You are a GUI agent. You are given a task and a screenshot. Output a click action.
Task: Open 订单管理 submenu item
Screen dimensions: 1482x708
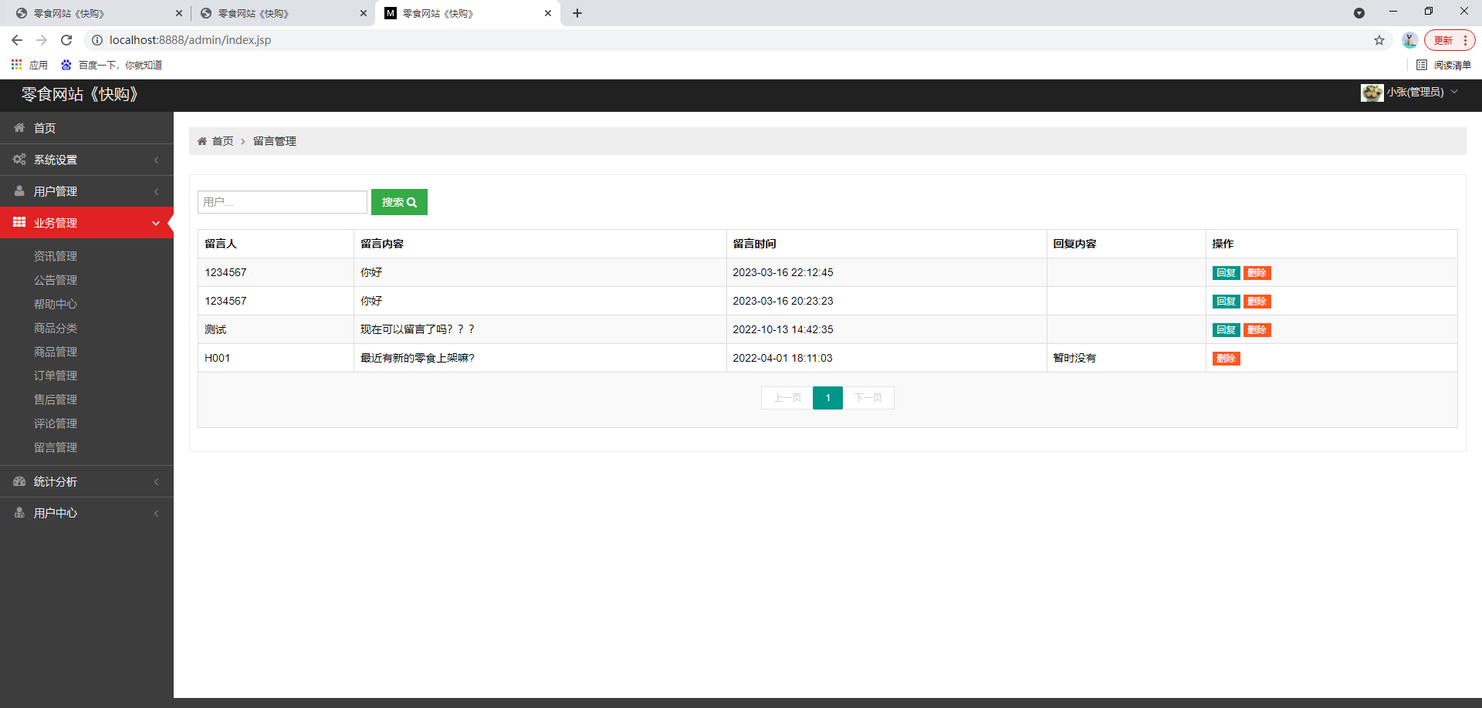(x=56, y=376)
